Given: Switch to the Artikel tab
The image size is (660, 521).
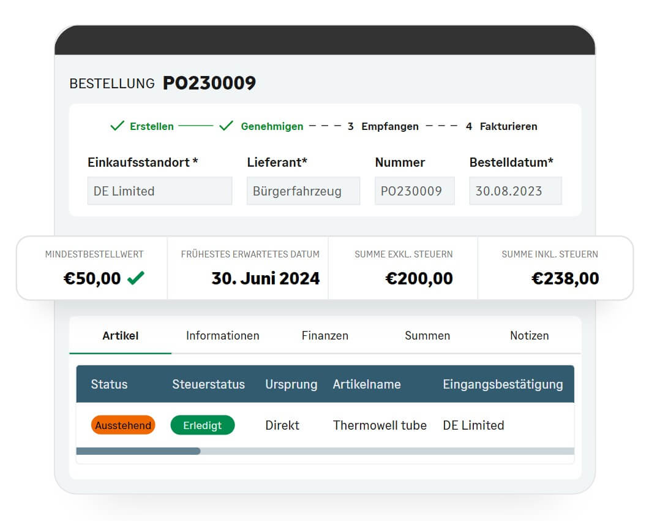Looking at the screenshot, I should click(121, 335).
